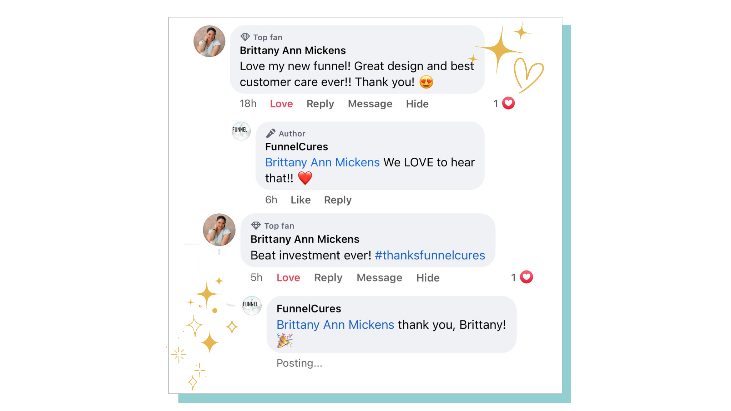Click the Author pen badge icon
This screenshot has width=731, height=411.
[271, 133]
